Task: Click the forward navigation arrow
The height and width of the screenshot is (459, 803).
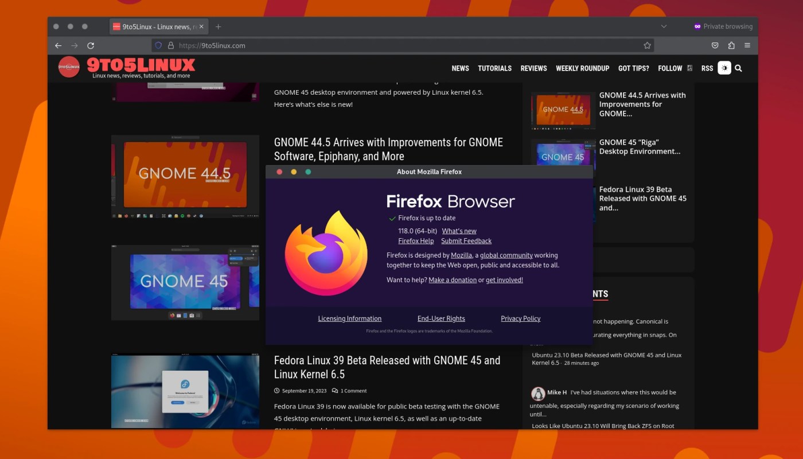Action: click(74, 45)
